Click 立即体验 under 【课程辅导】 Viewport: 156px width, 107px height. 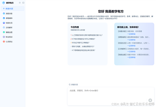tap(131, 40)
